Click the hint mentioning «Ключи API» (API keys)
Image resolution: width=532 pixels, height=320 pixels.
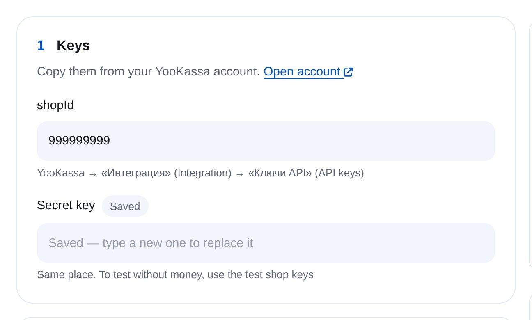200,173
